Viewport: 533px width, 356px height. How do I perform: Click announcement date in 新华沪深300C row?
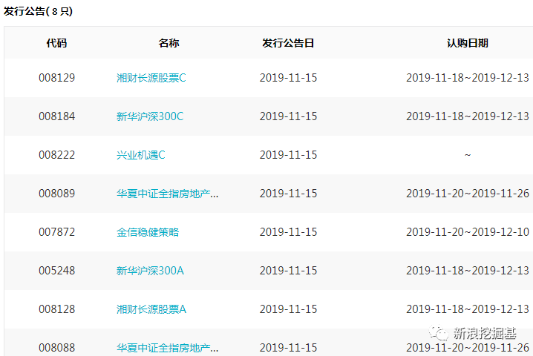pyautogui.click(x=288, y=116)
